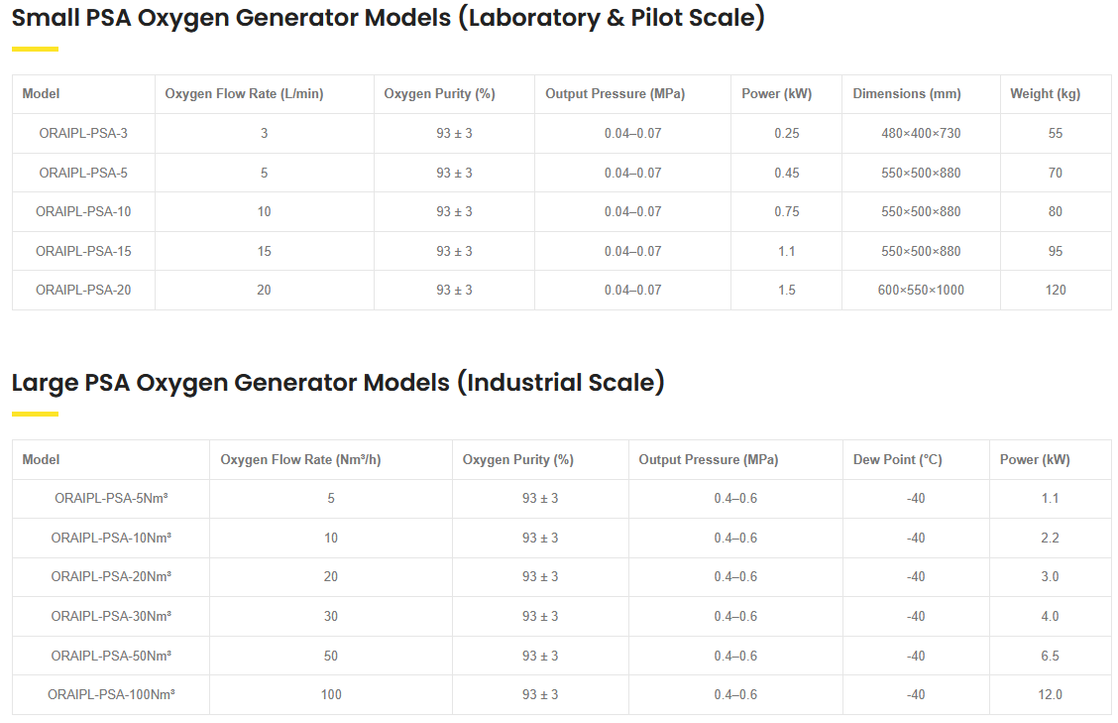Select the Power (kW) header in small models table

[776, 94]
